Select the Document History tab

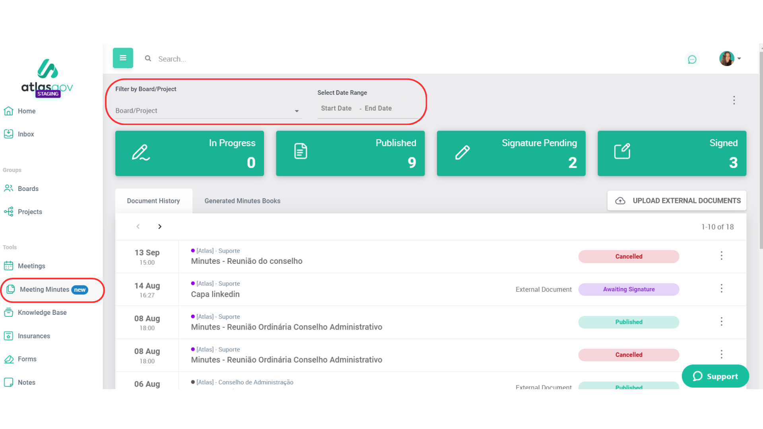pos(153,201)
